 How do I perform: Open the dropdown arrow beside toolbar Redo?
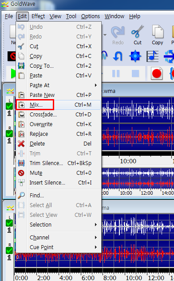pos(105,35)
